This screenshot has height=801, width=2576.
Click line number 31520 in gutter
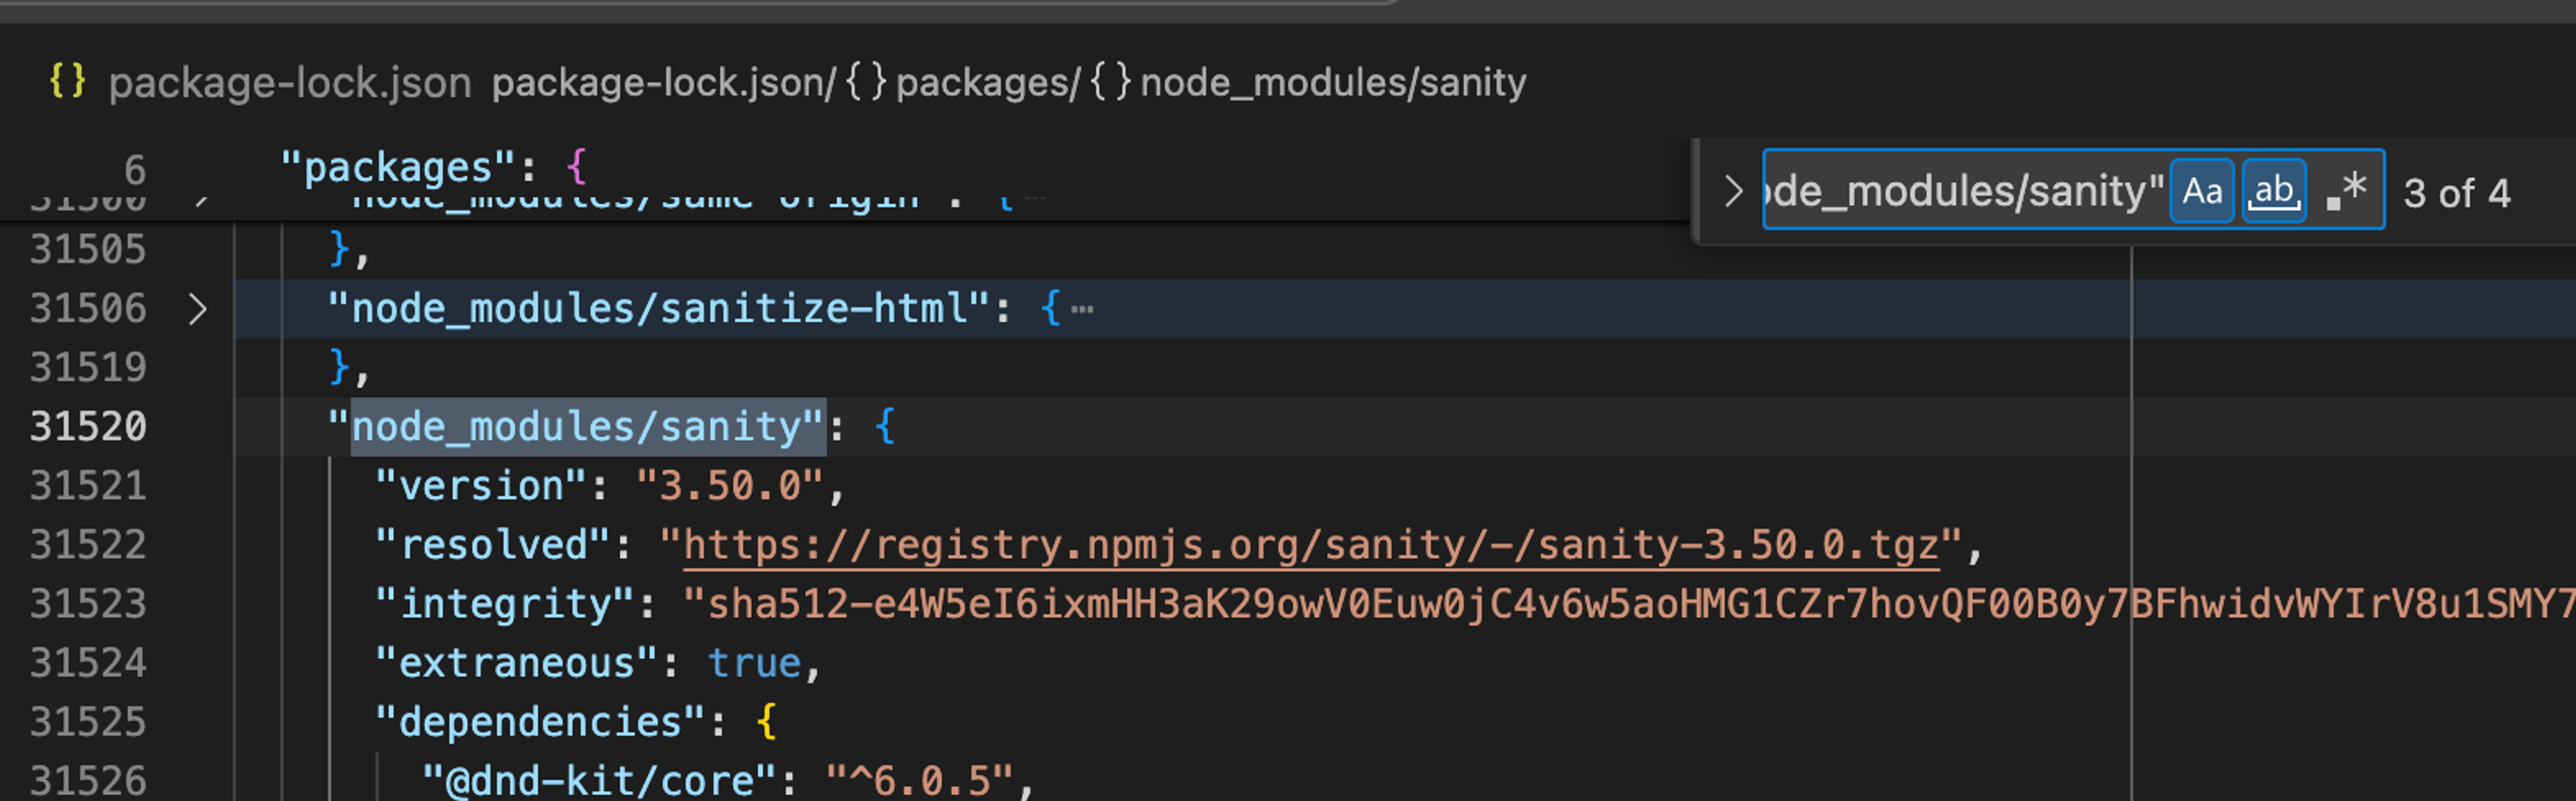coord(88,427)
